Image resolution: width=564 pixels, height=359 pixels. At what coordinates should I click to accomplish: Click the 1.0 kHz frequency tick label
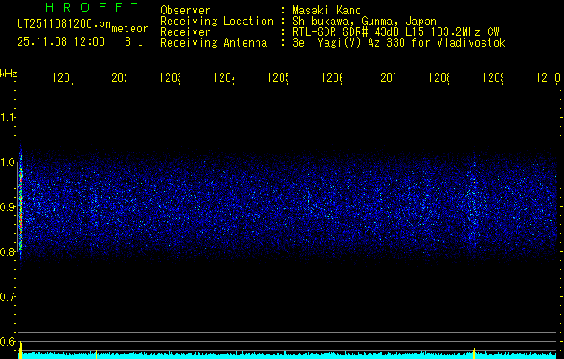coord(9,162)
